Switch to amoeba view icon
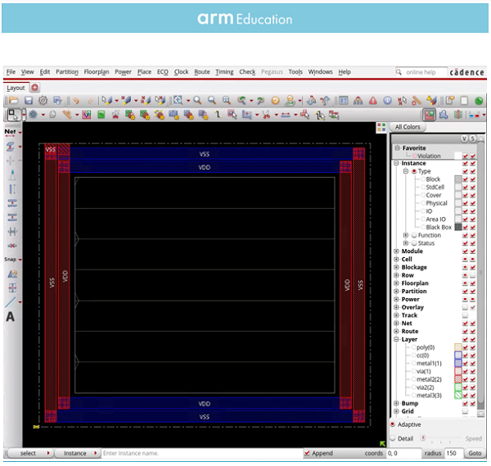Screen dimensions: 491x466 (444, 115)
